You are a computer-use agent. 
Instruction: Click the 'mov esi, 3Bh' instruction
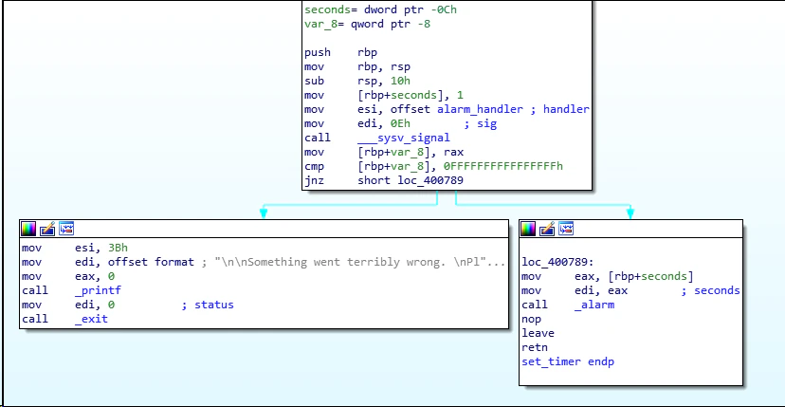point(75,248)
